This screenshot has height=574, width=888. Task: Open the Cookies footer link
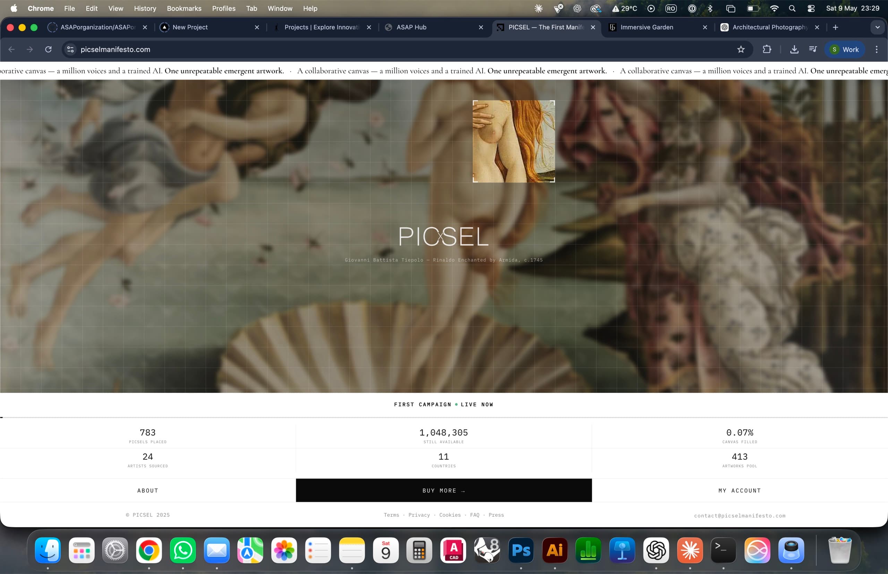[x=450, y=515]
